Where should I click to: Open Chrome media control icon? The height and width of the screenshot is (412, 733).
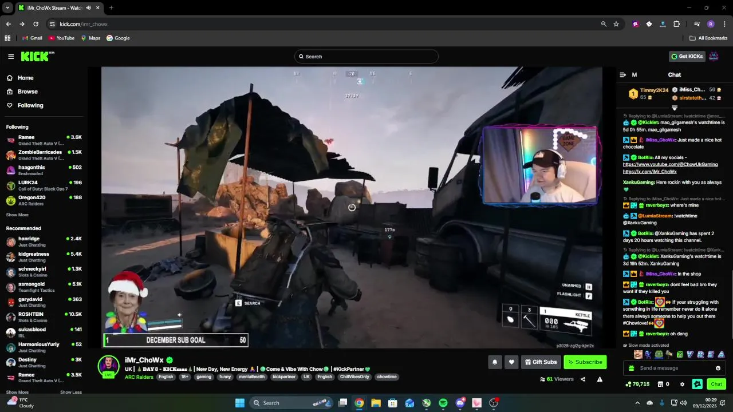coord(697,24)
